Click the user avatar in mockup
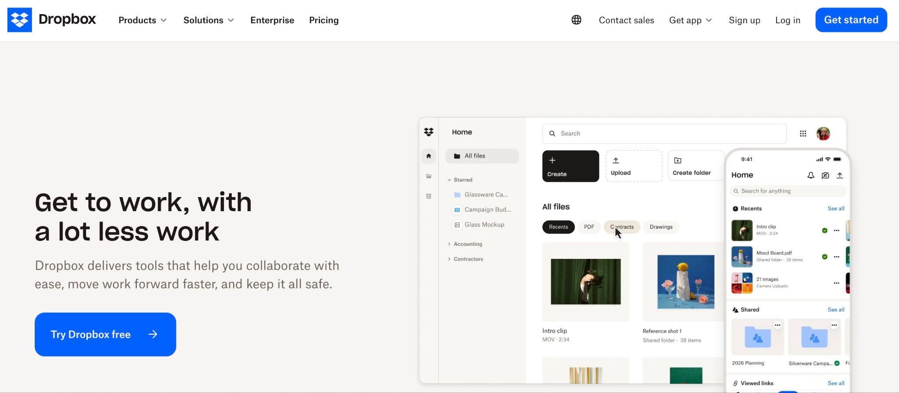 (823, 134)
